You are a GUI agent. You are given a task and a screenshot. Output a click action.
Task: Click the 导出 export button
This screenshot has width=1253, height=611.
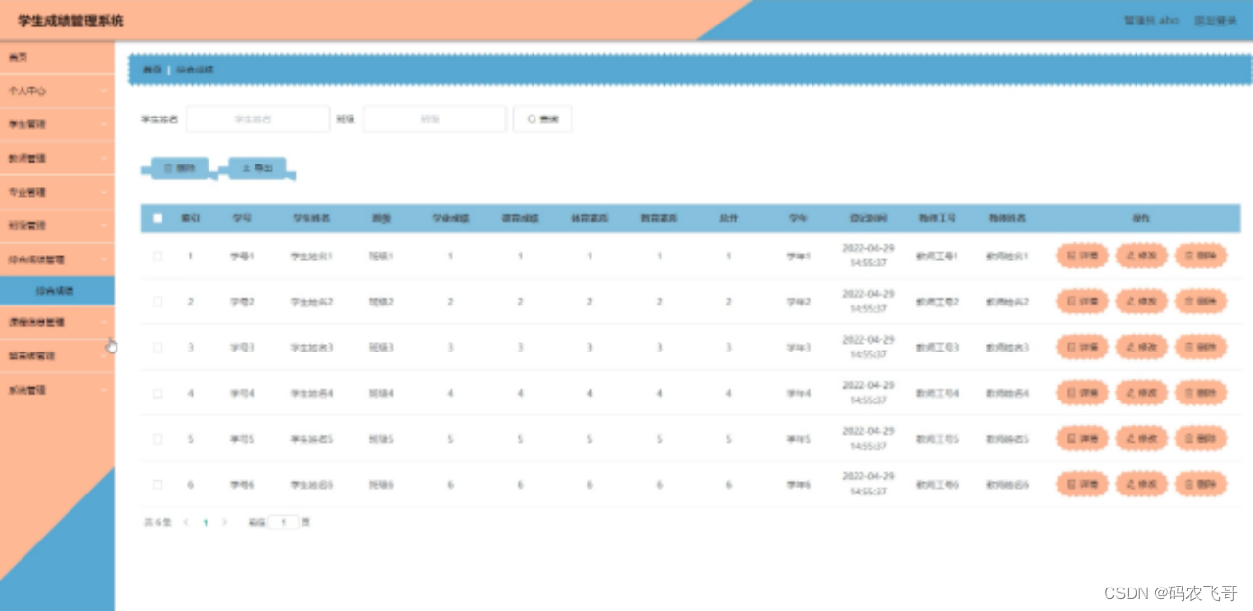point(257,168)
